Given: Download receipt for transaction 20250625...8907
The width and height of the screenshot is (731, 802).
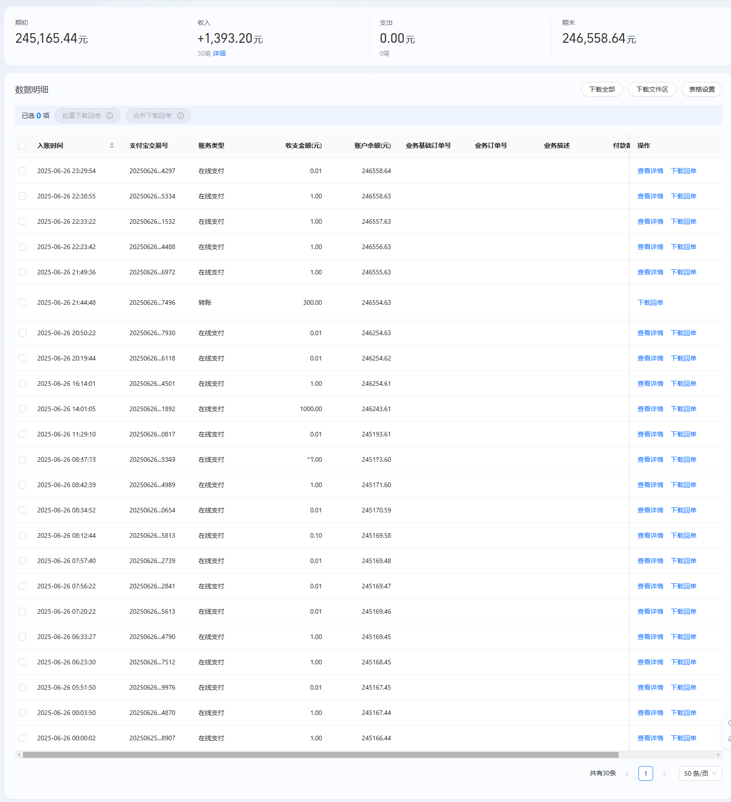Looking at the screenshot, I should pos(684,738).
